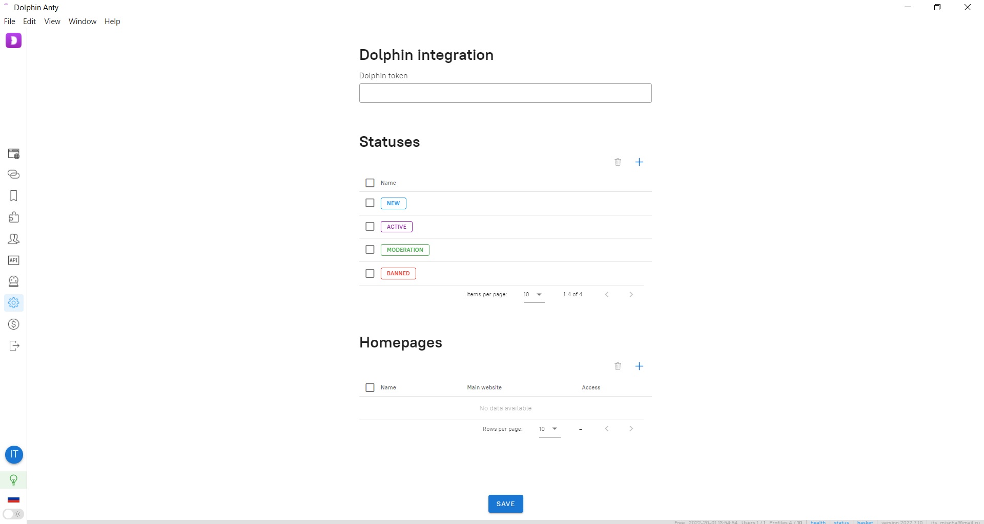Viewport: 984px width, 524px height.
Task: Open Homepages rows per page dropdown
Action: [x=549, y=429]
